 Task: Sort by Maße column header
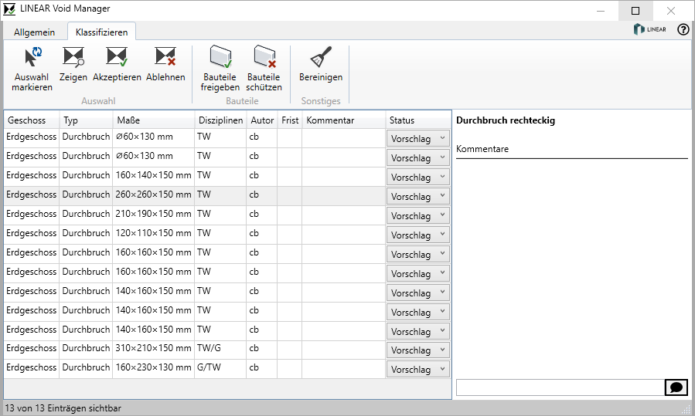[x=153, y=120]
